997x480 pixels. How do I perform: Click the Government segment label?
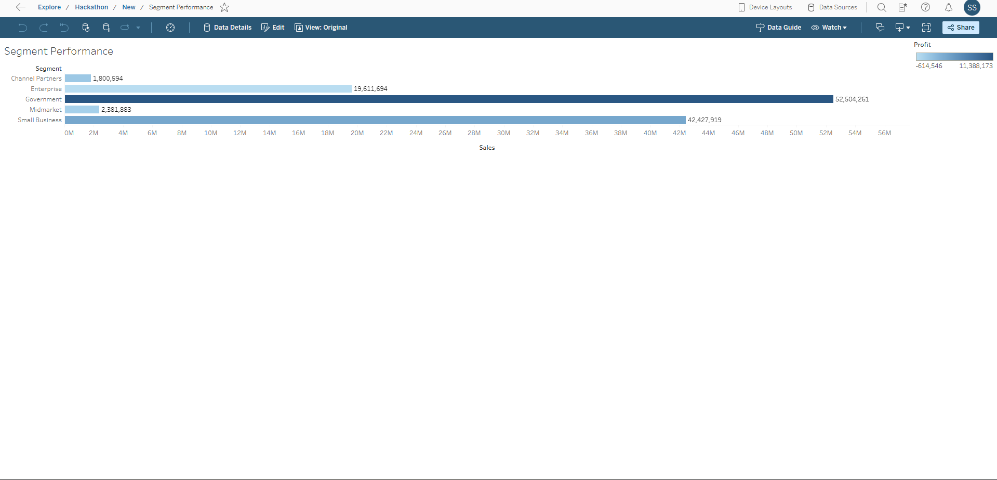tap(44, 99)
